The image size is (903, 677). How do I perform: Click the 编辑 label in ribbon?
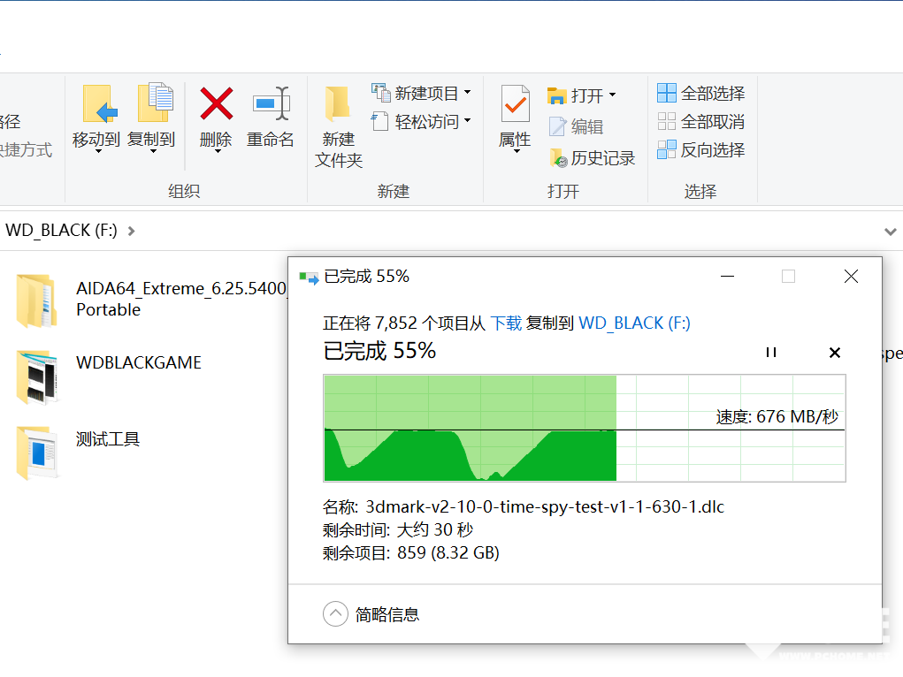587,126
